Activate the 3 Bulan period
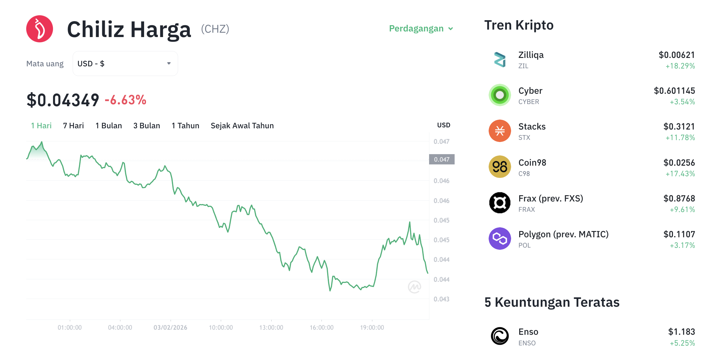 147,125
